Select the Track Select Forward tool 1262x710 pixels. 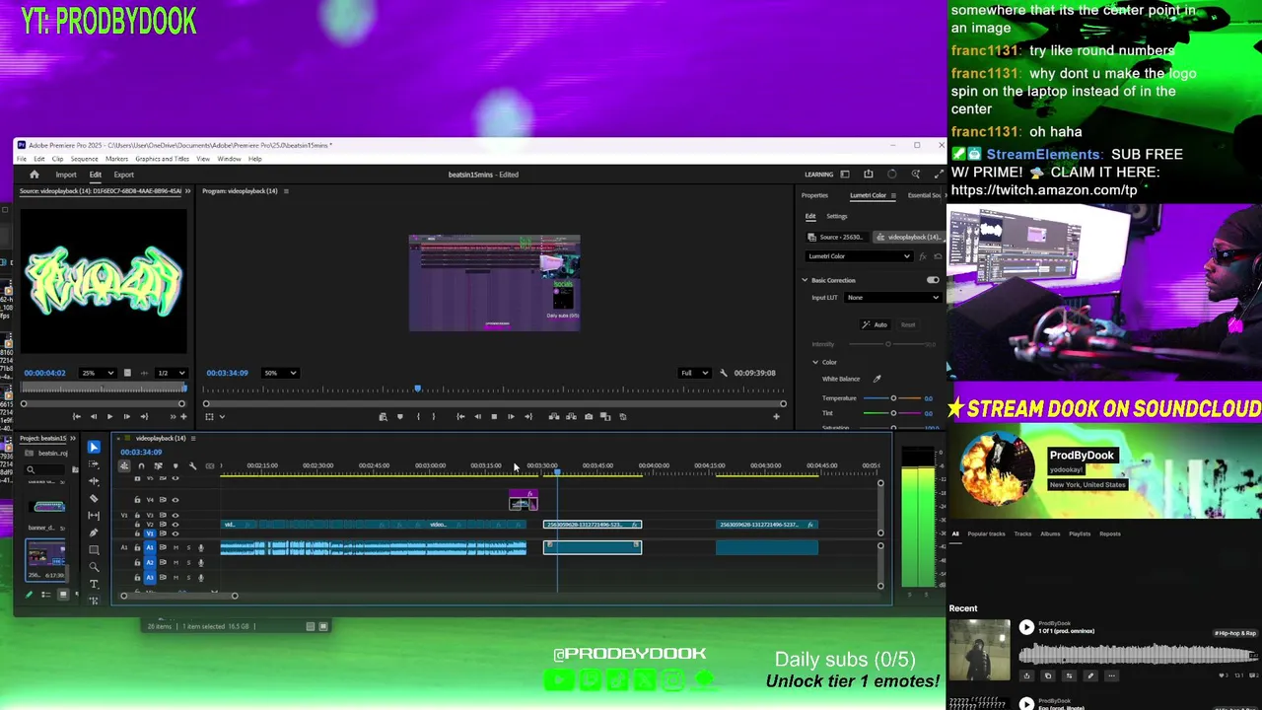click(94, 464)
